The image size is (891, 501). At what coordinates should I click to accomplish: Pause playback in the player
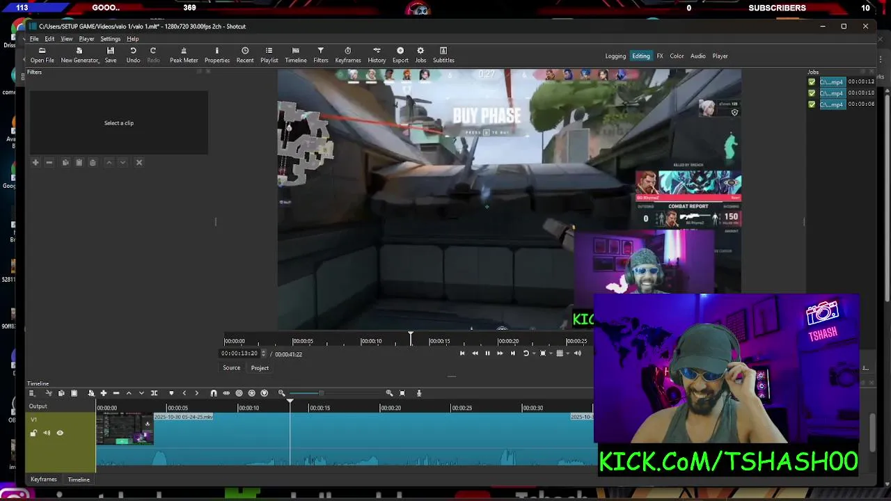click(x=487, y=353)
